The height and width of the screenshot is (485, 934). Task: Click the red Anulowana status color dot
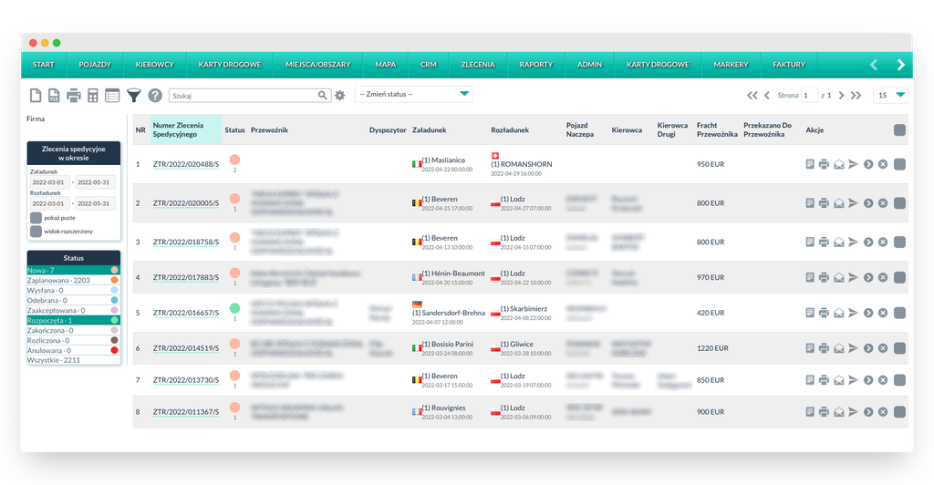(114, 350)
